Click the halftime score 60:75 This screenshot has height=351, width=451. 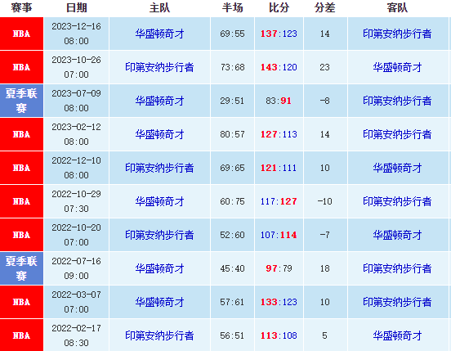point(232,201)
